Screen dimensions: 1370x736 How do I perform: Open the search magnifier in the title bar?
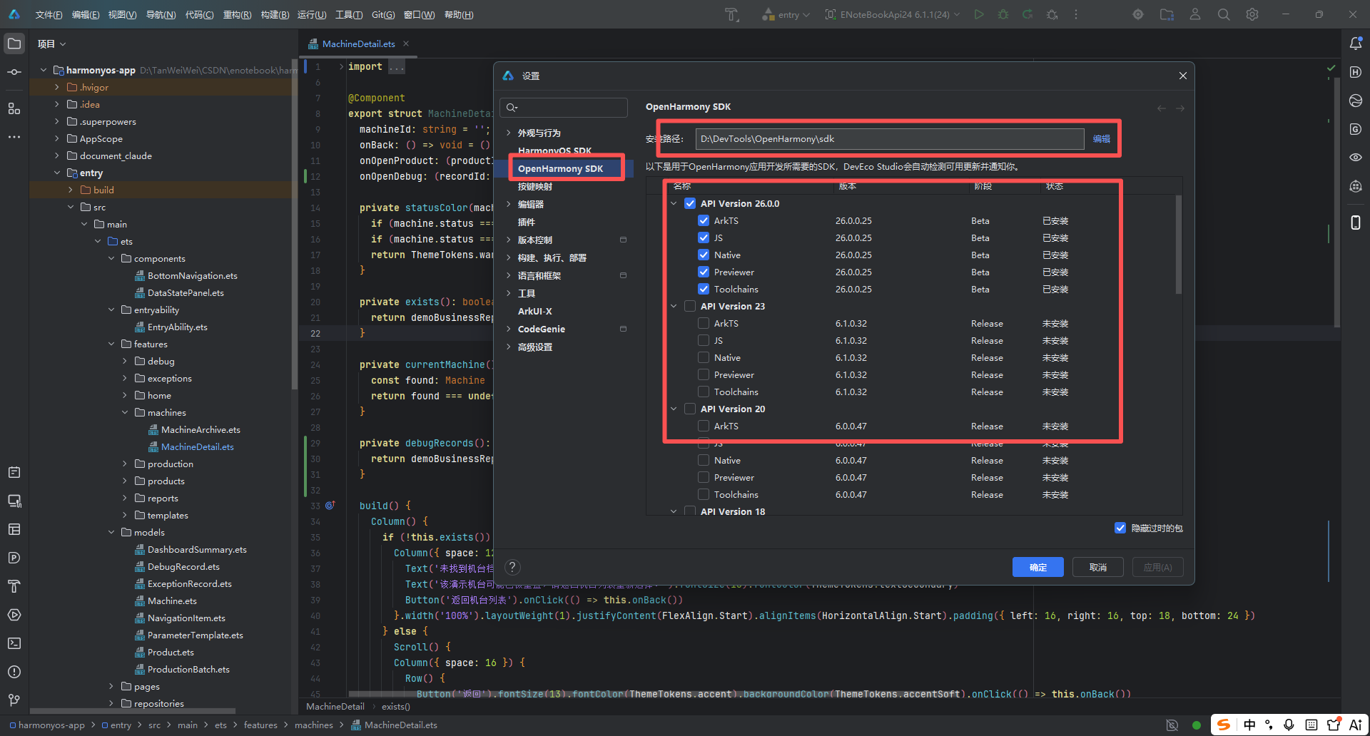(1224, 14)
